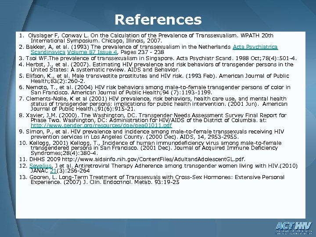Open the Acta Psychiatrica link
316x237 pixels.
pyautogui.click(x=255, y=47)
